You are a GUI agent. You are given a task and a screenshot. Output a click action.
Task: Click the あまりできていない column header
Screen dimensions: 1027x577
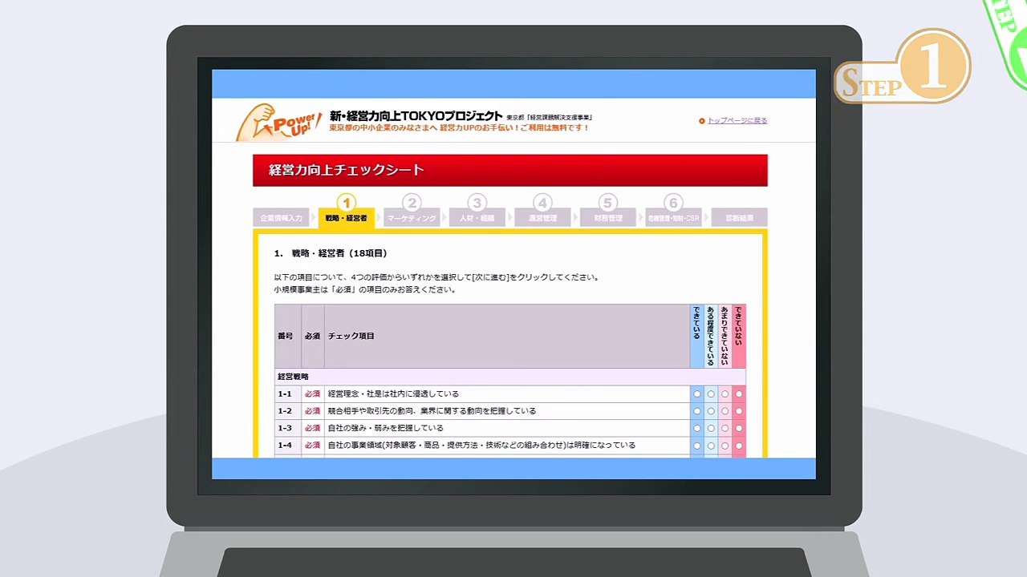725,337
